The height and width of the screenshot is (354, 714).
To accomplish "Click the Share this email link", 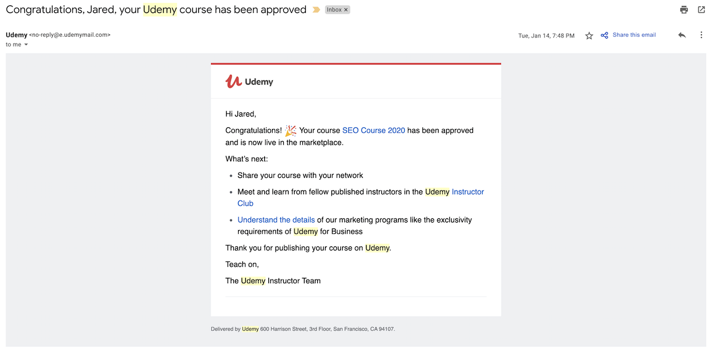I will (634, 35).
